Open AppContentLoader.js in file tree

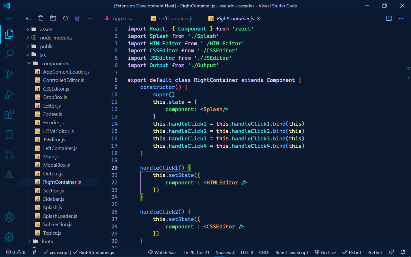pyautogui.click(x=66, y=72)
